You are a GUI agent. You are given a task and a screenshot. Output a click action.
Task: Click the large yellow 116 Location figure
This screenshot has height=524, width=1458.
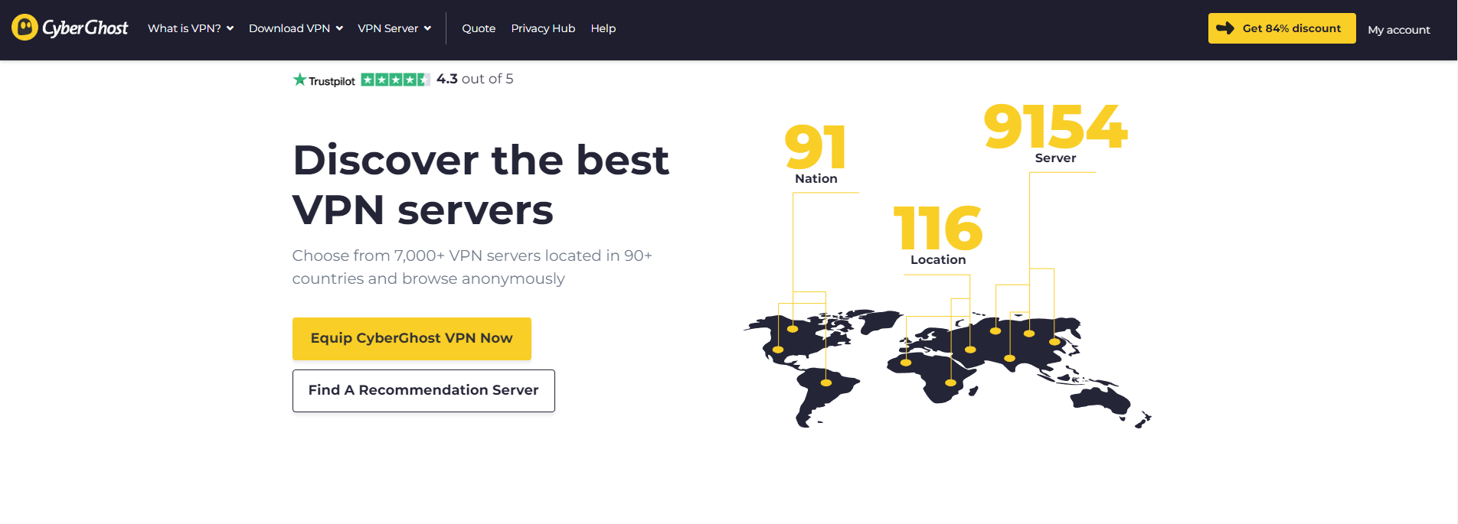[x=937, y=228]
